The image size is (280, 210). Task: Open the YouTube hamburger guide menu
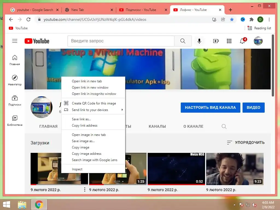coord(15,41)
